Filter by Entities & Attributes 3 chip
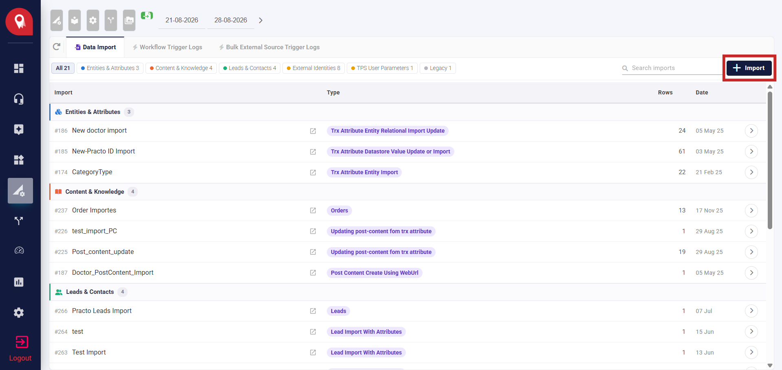The width and height of the screenshot is (782, 370). pos(110,68)
